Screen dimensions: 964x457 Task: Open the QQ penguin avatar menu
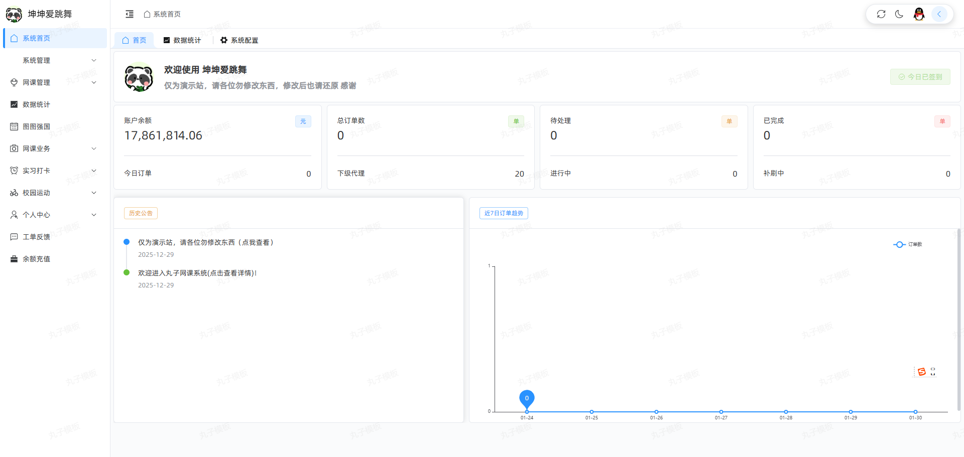point(919,14)
